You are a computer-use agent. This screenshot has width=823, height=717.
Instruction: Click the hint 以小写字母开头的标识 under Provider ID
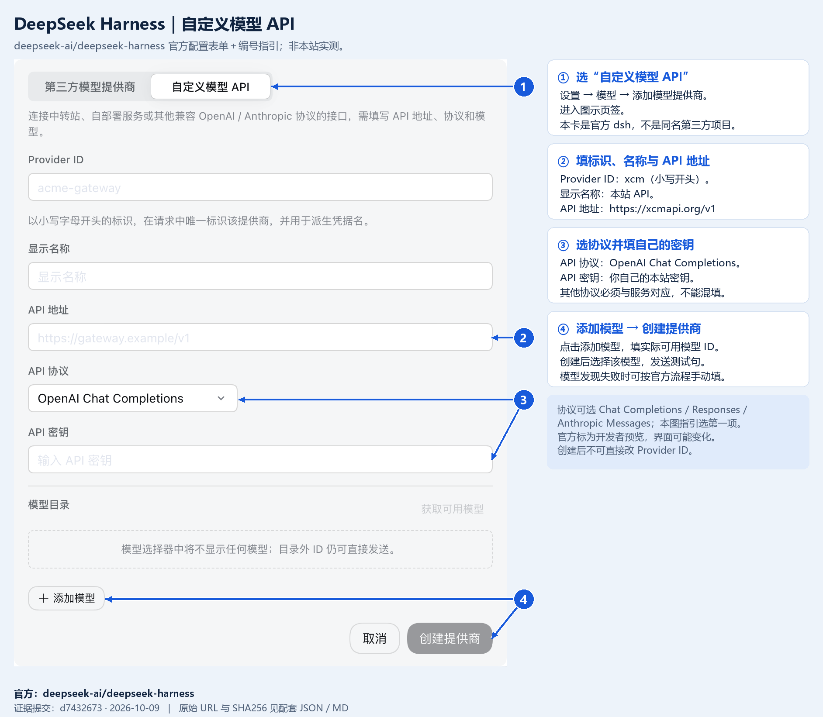click(199, 221)
